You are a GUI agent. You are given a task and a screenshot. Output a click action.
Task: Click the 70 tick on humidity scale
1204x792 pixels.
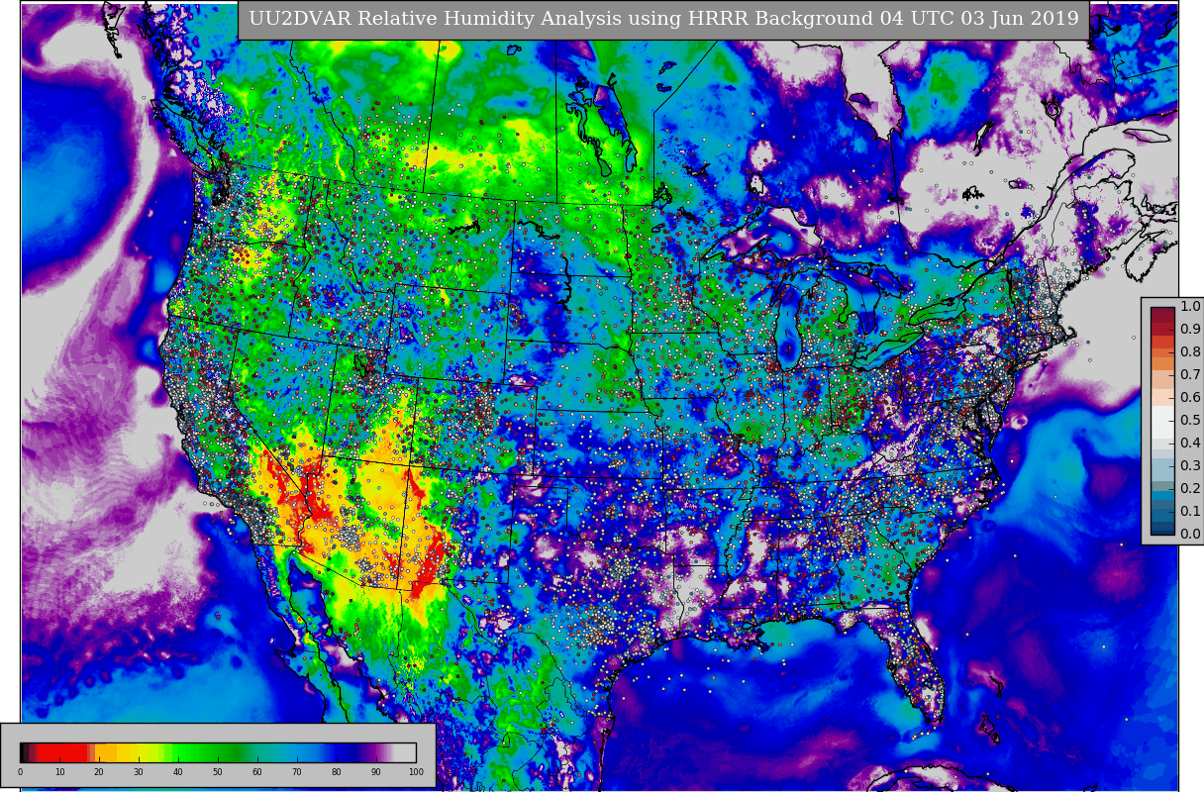[297, 771]
